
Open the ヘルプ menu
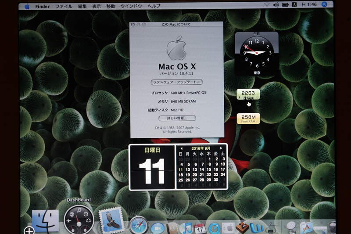click(154, 6)
